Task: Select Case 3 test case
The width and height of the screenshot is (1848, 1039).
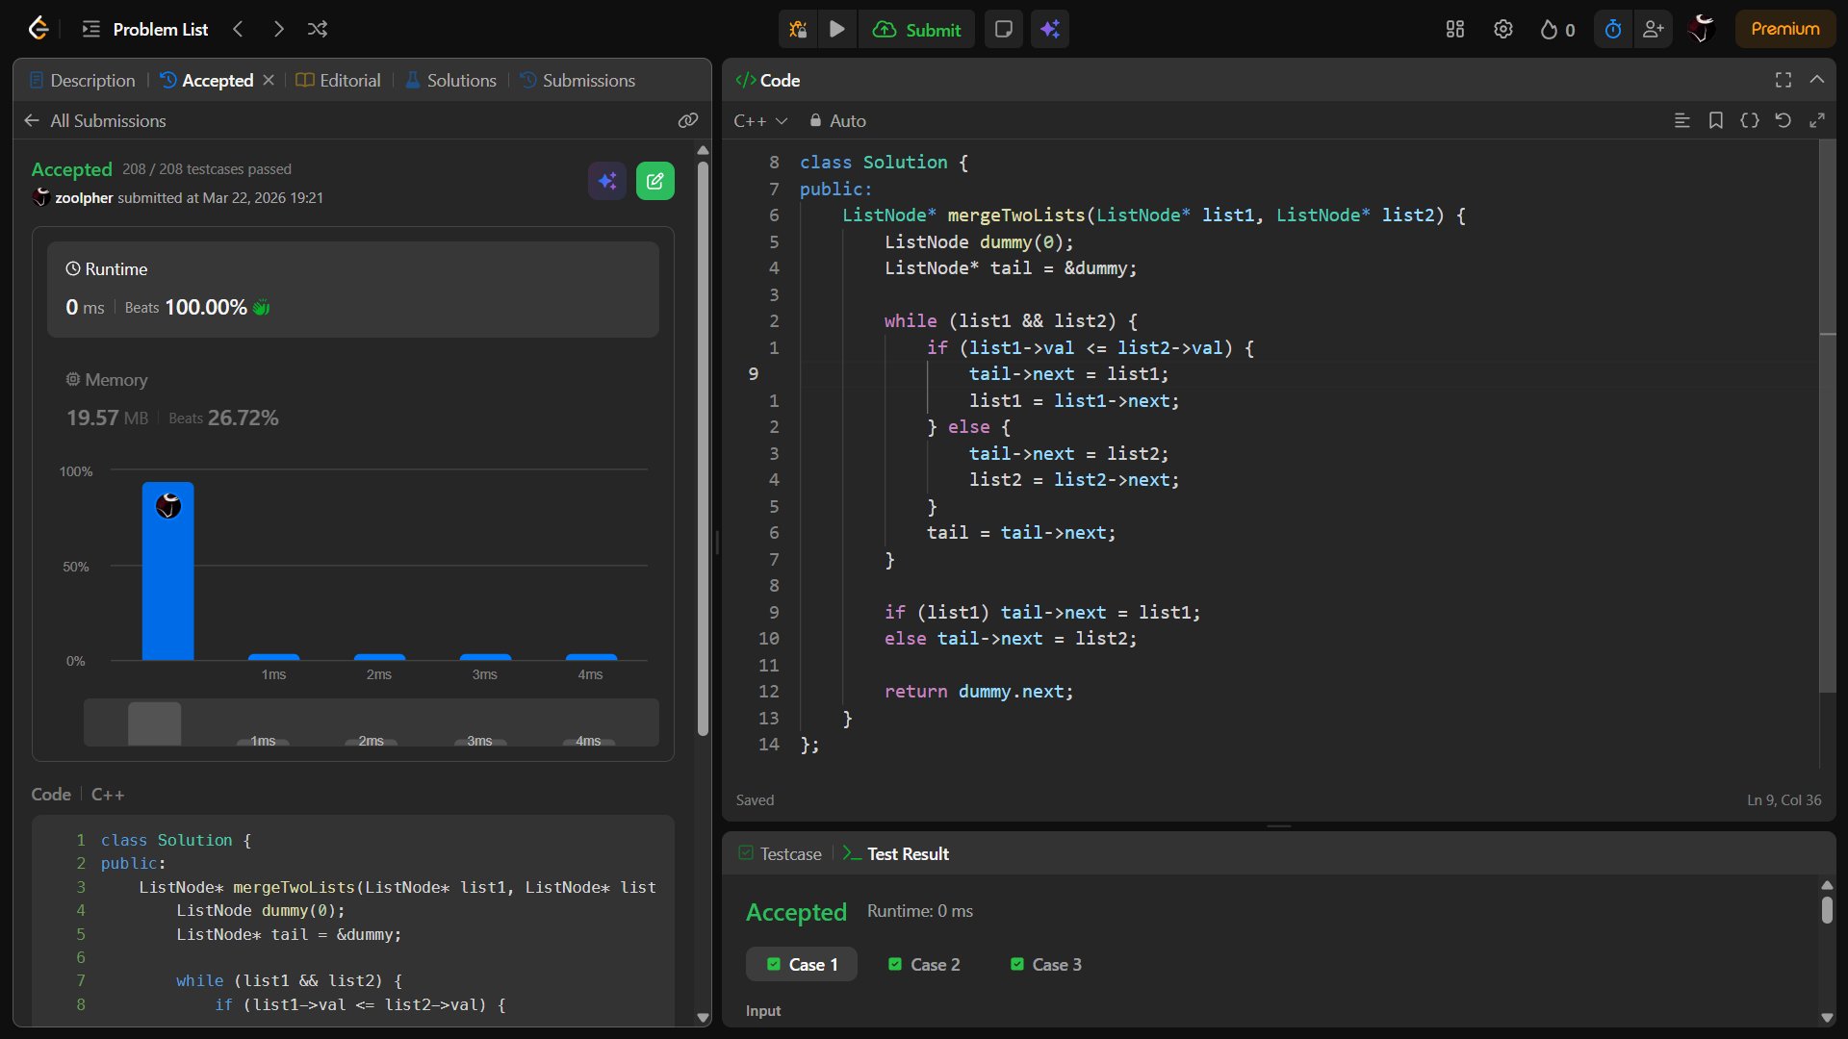Action: (x=1046, y=964)
